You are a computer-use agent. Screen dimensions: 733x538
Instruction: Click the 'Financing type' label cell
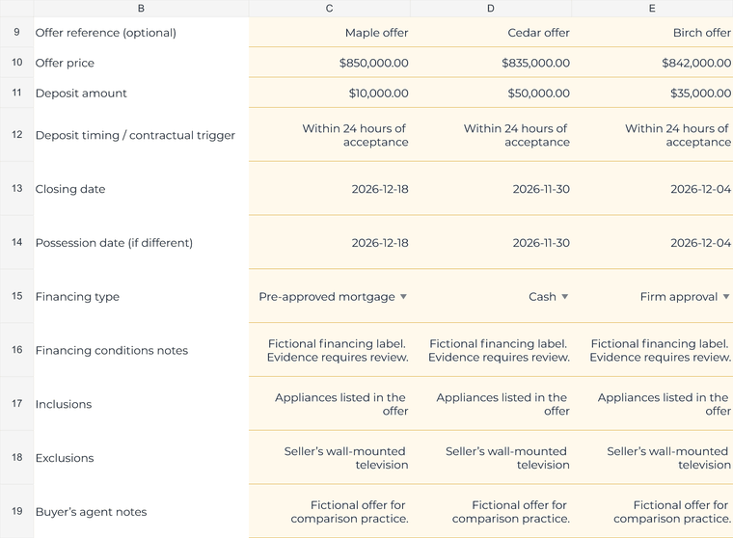pyautogui.click(x=141, y=296)
